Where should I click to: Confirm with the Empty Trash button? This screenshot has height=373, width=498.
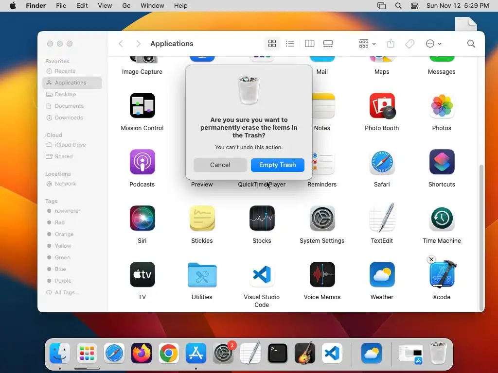click(277, 165)
